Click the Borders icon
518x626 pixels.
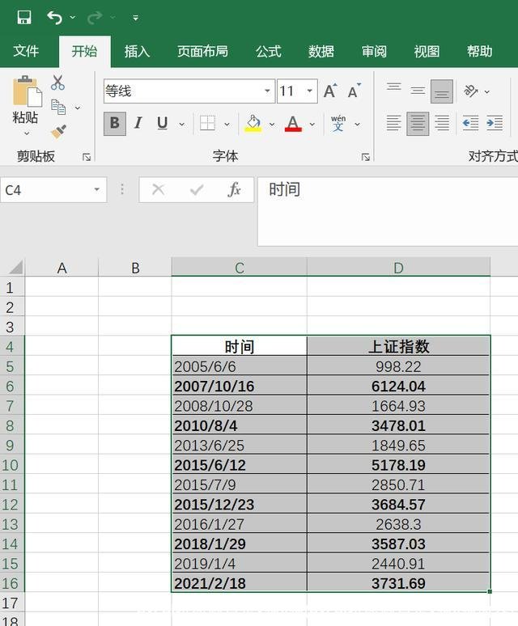pyautogui.click(x=208, y=124)
